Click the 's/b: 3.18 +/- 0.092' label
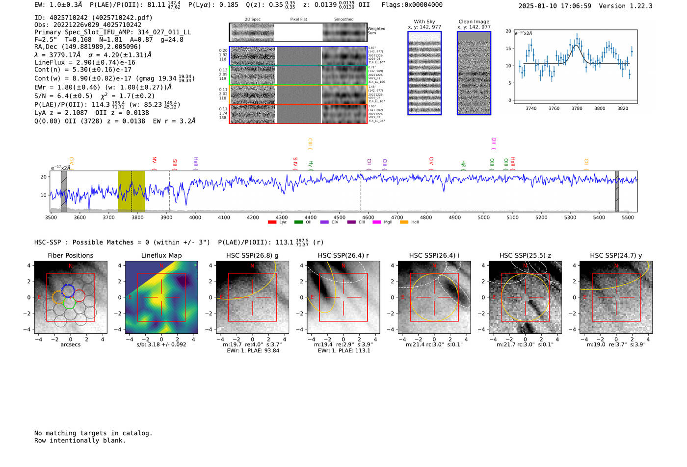Image resolution: width=687 pixels, height=467 pixels. [x=161, y=344]
